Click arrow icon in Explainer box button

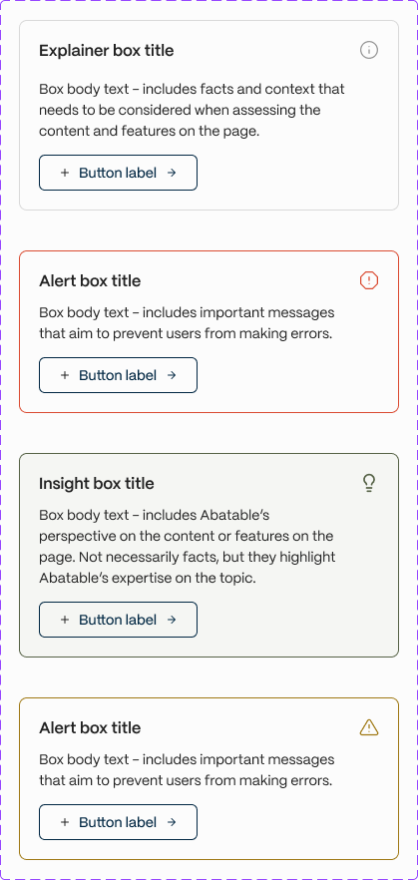click(x=172, y=173)
